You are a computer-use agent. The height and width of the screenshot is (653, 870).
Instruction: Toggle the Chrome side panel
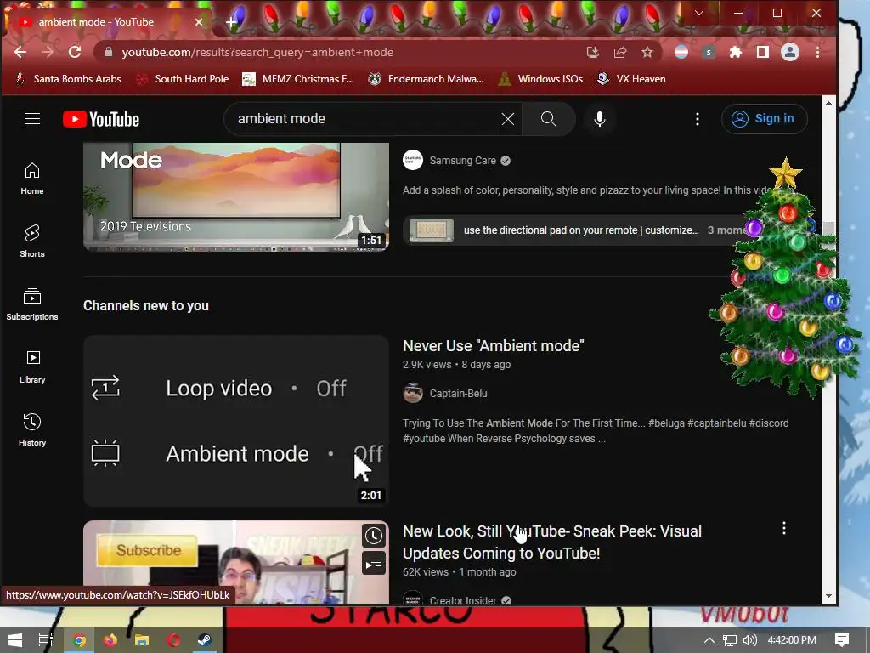tap(763, 52)
